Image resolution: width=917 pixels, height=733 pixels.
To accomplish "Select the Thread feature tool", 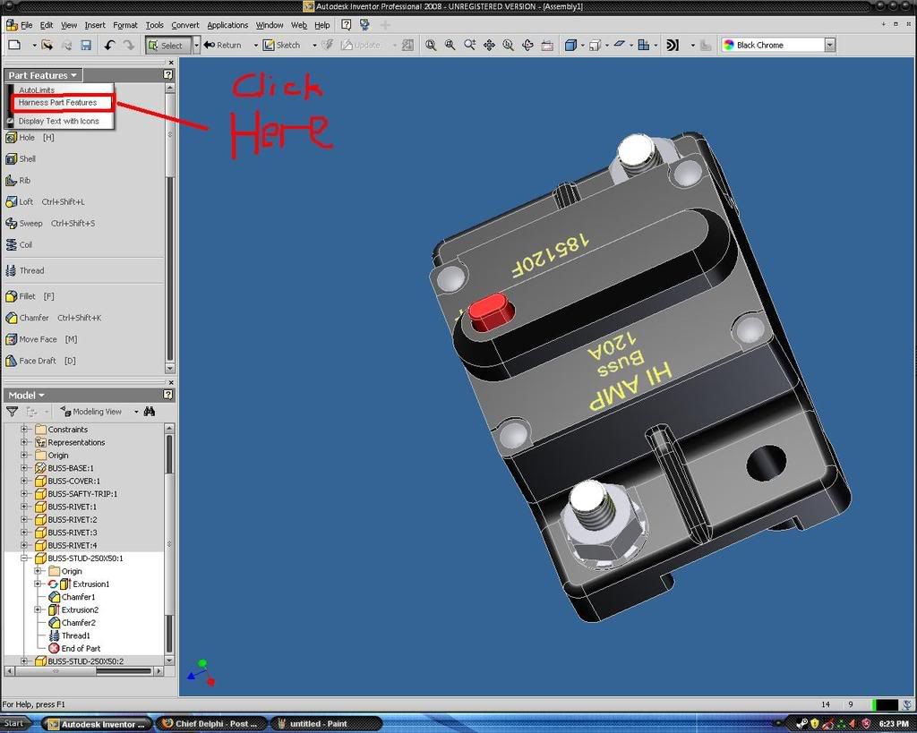I will [x=24, y=270].
